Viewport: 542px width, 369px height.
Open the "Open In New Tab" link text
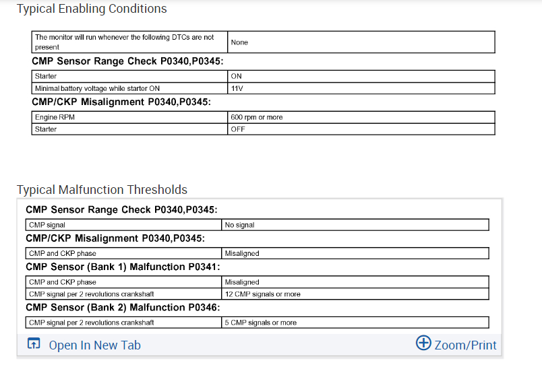(94, 345)
